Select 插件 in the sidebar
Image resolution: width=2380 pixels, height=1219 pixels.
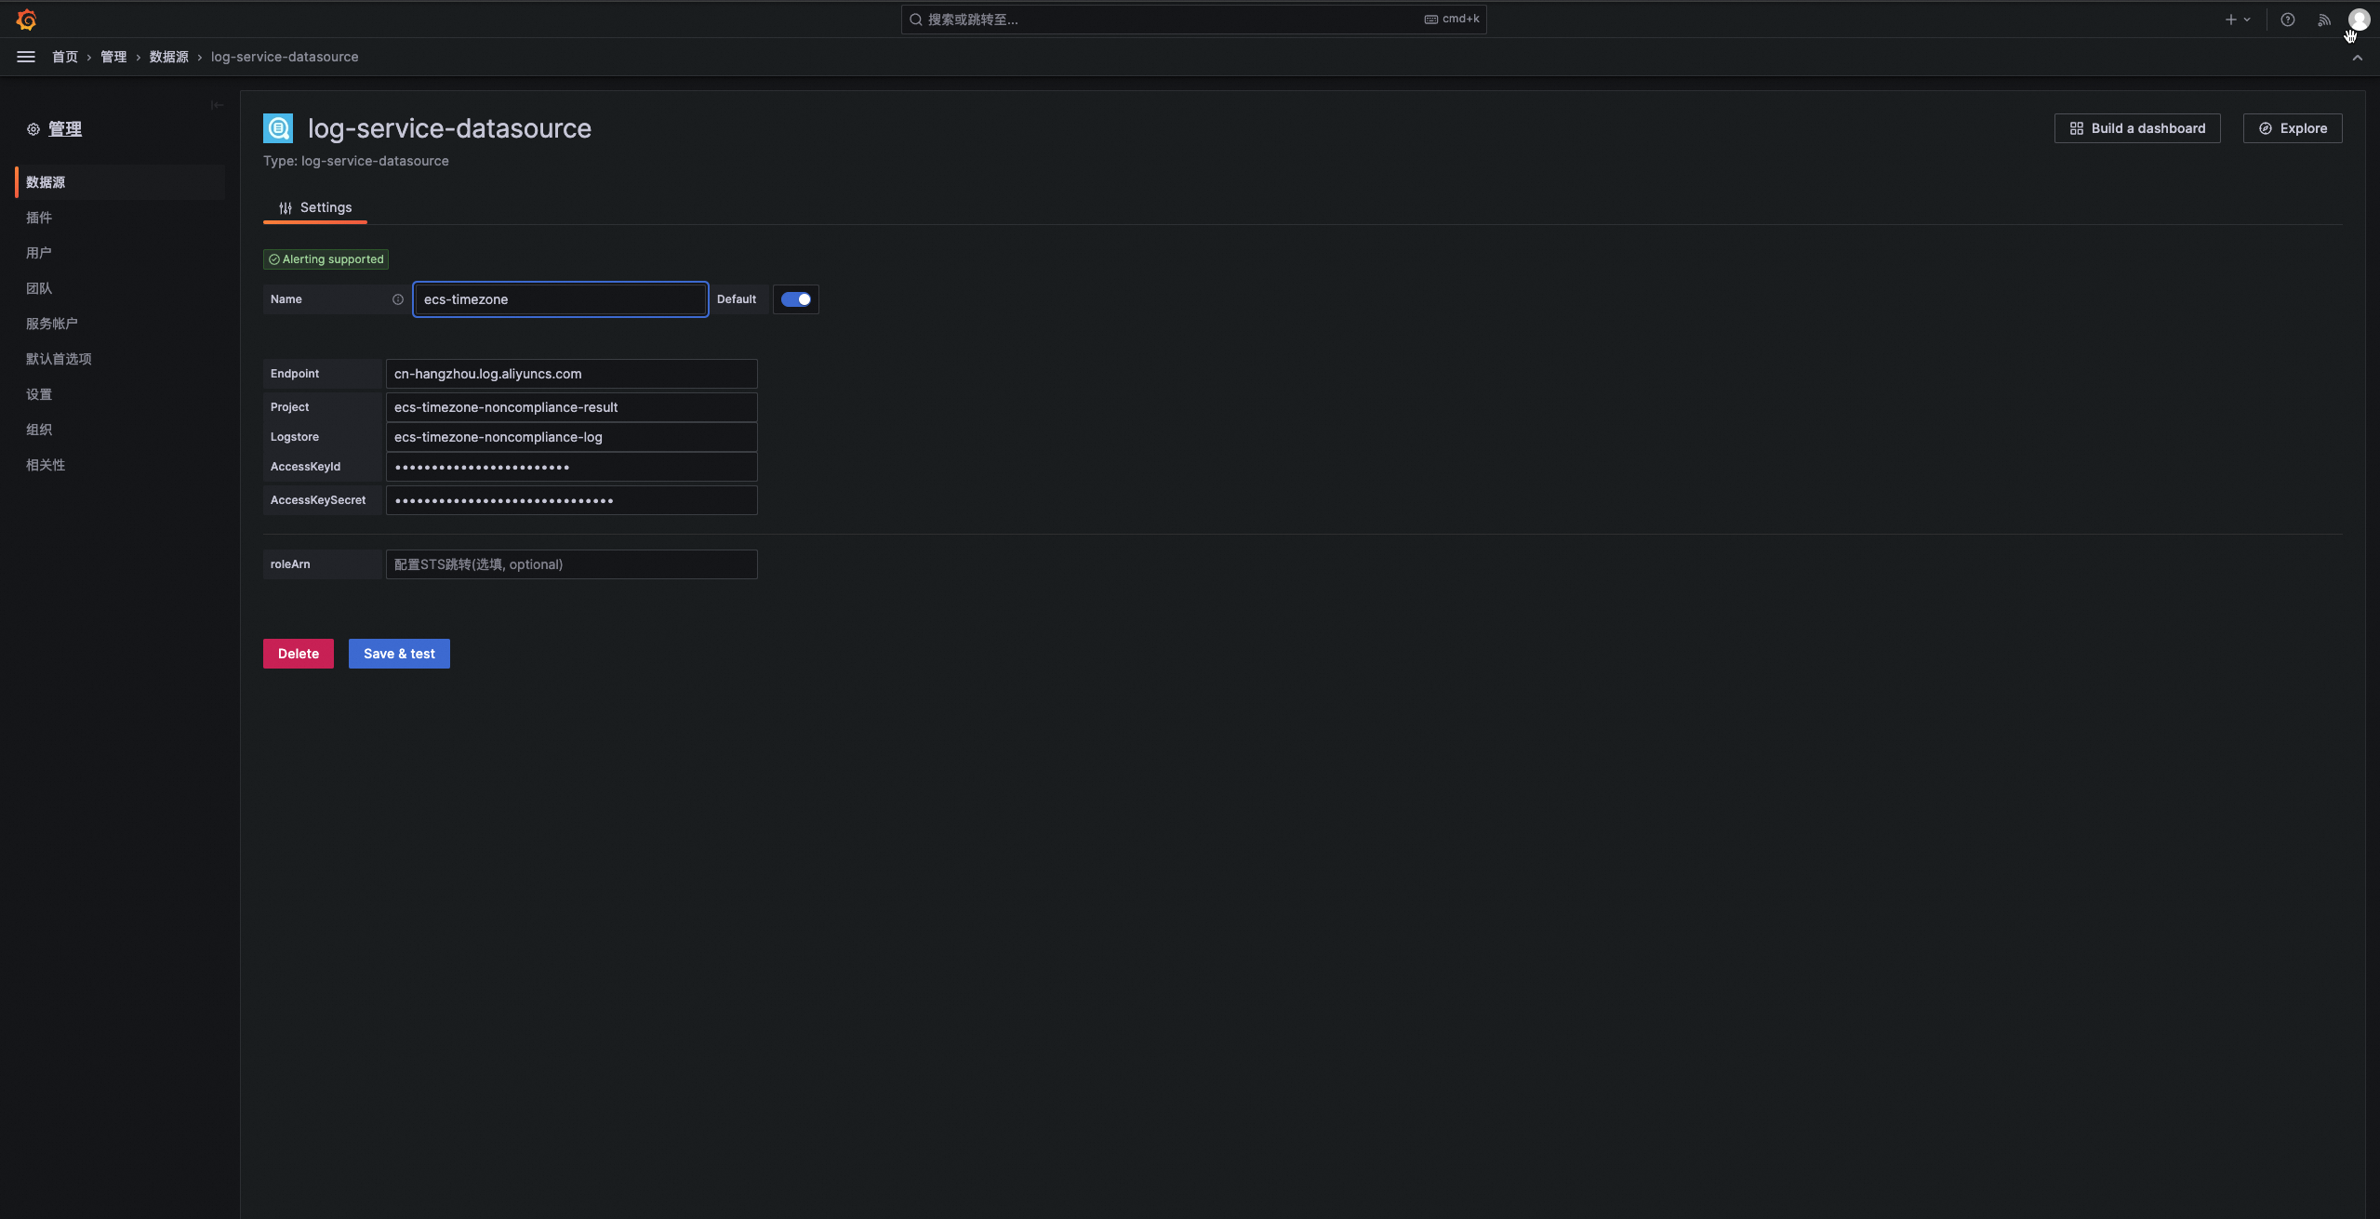tap(39, 218)
